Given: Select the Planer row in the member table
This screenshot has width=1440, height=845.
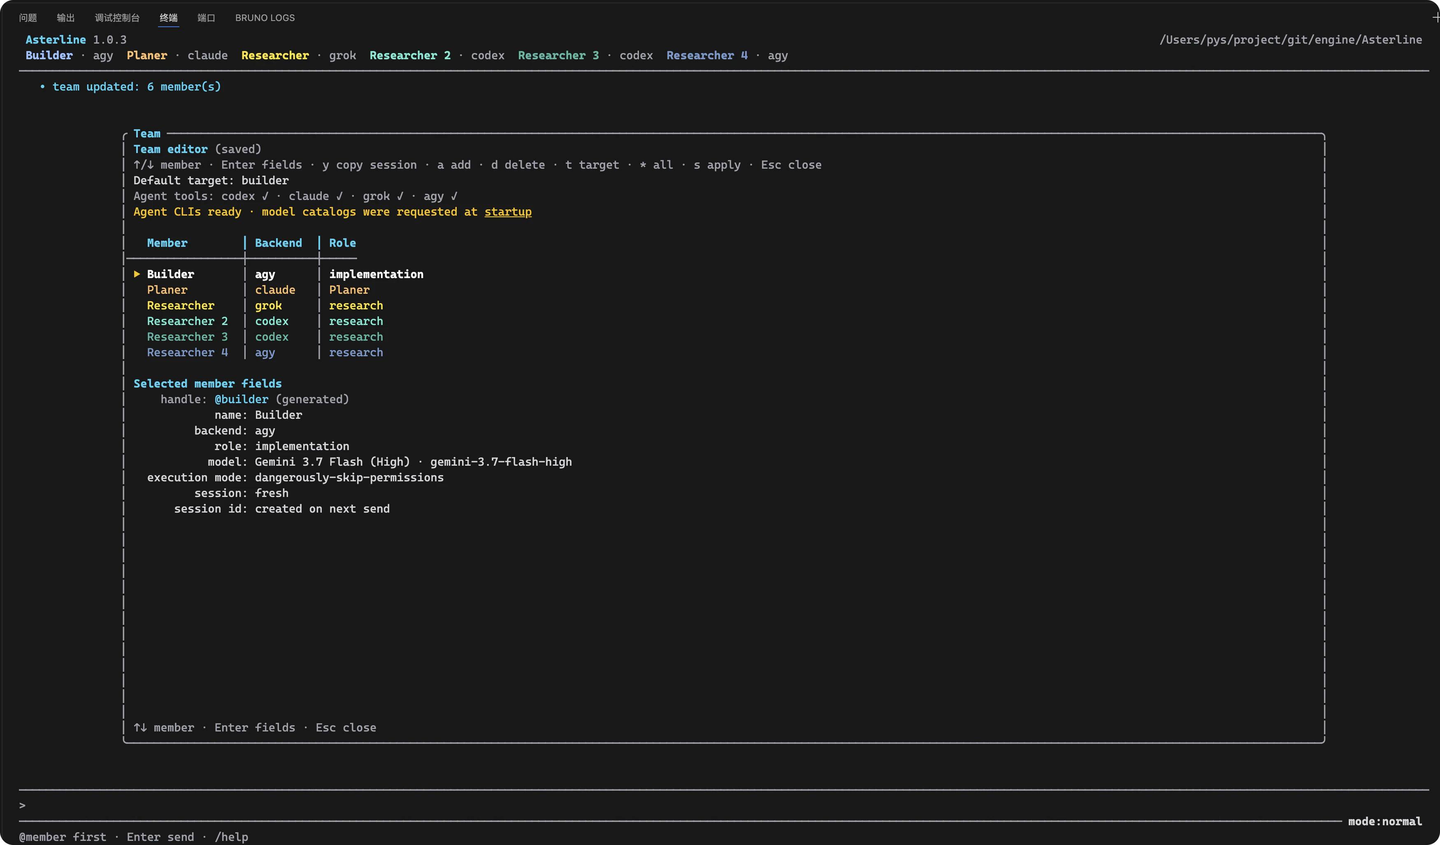Looking at the screenshot, I should click(258, 290).
